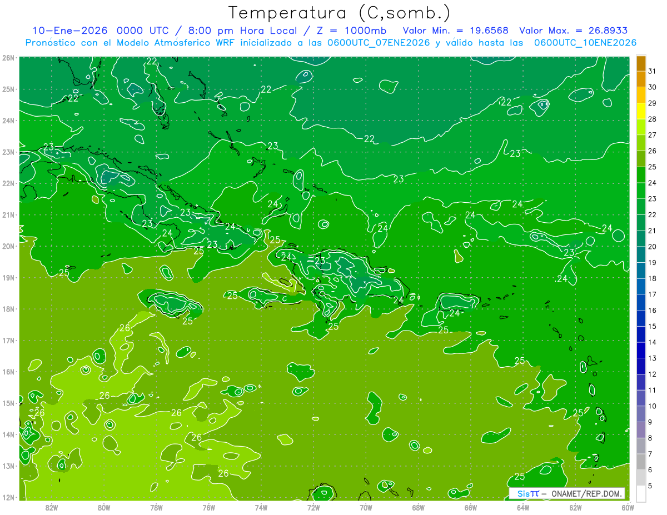Click the color scale label 10
Screen dimensions: 667x515
tap(652, 406)
